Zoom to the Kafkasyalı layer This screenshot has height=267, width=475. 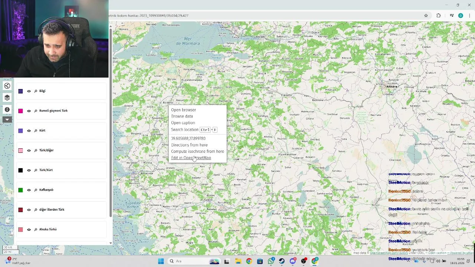[x=36, y=190]
